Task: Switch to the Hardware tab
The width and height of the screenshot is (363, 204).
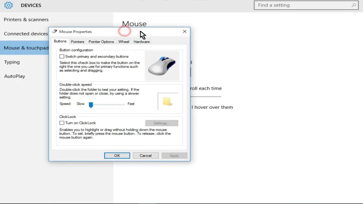Action: [x=141, y=41]
